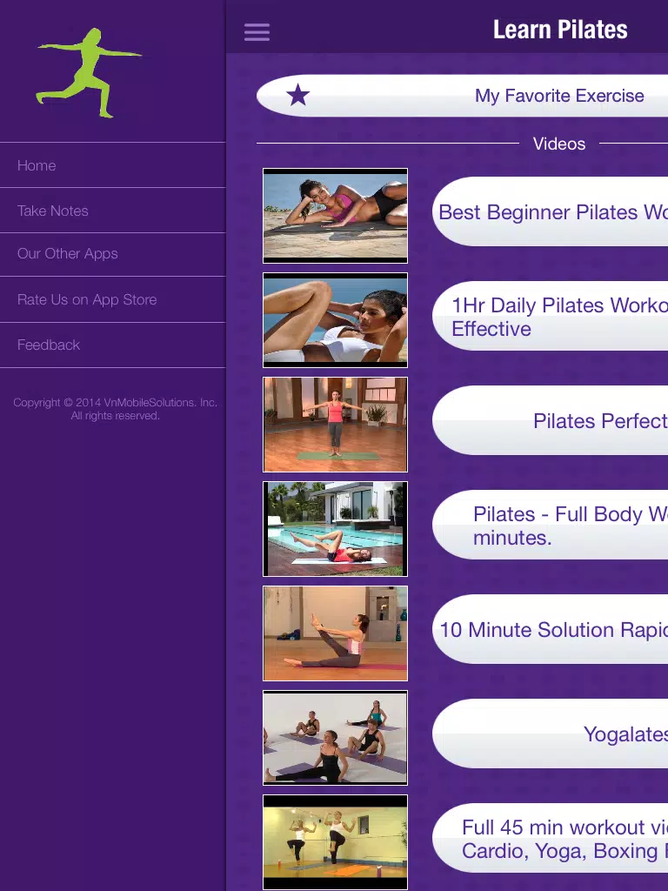Viewport: 668px width, 891px height.
Task: Tap the poolside workout video thumbnail
Action: [335, 529]
